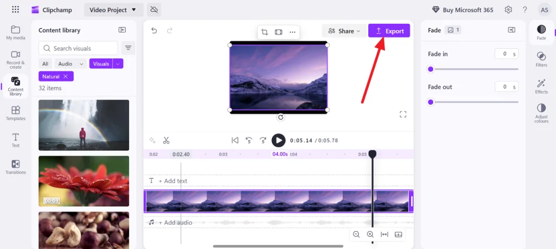Select the Crop tool
This screenshot has height=249, width=556.
click(x=264, y=32)
